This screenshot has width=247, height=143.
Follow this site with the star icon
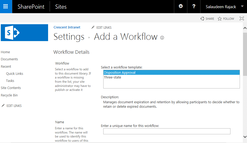tap(220, 19)
